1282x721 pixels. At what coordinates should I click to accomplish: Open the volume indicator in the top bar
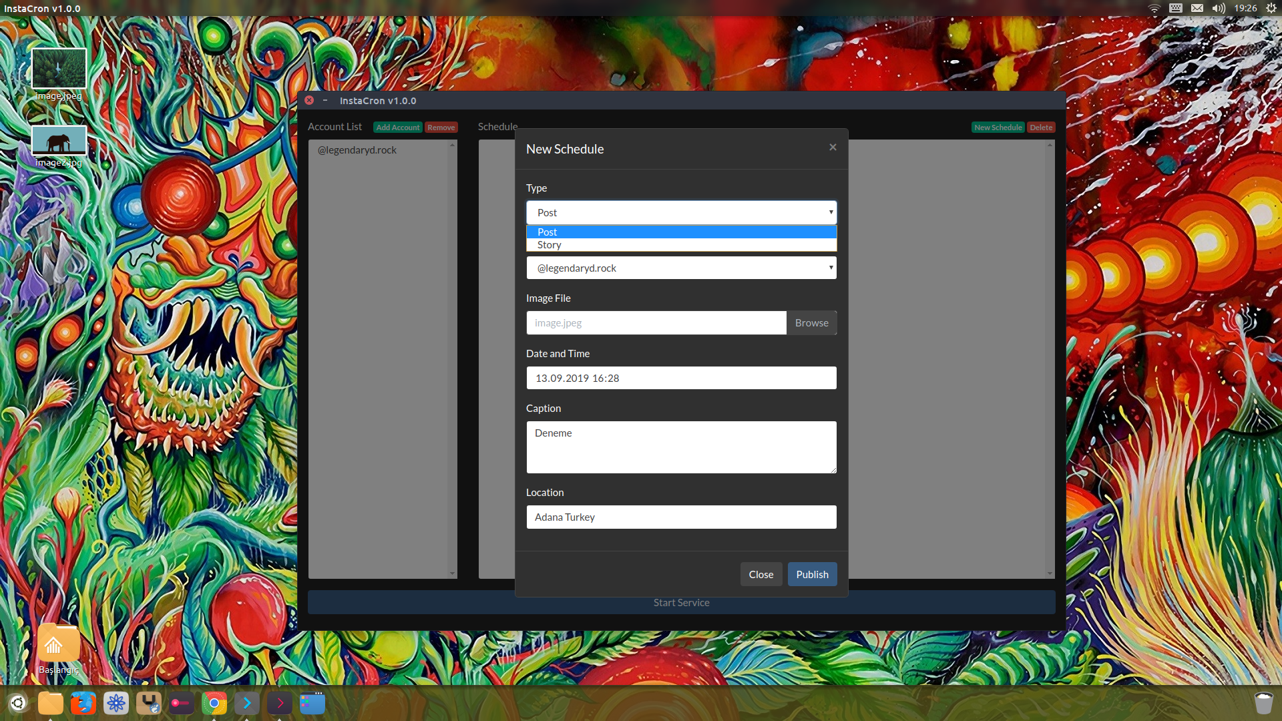[x=1219, y=8]
